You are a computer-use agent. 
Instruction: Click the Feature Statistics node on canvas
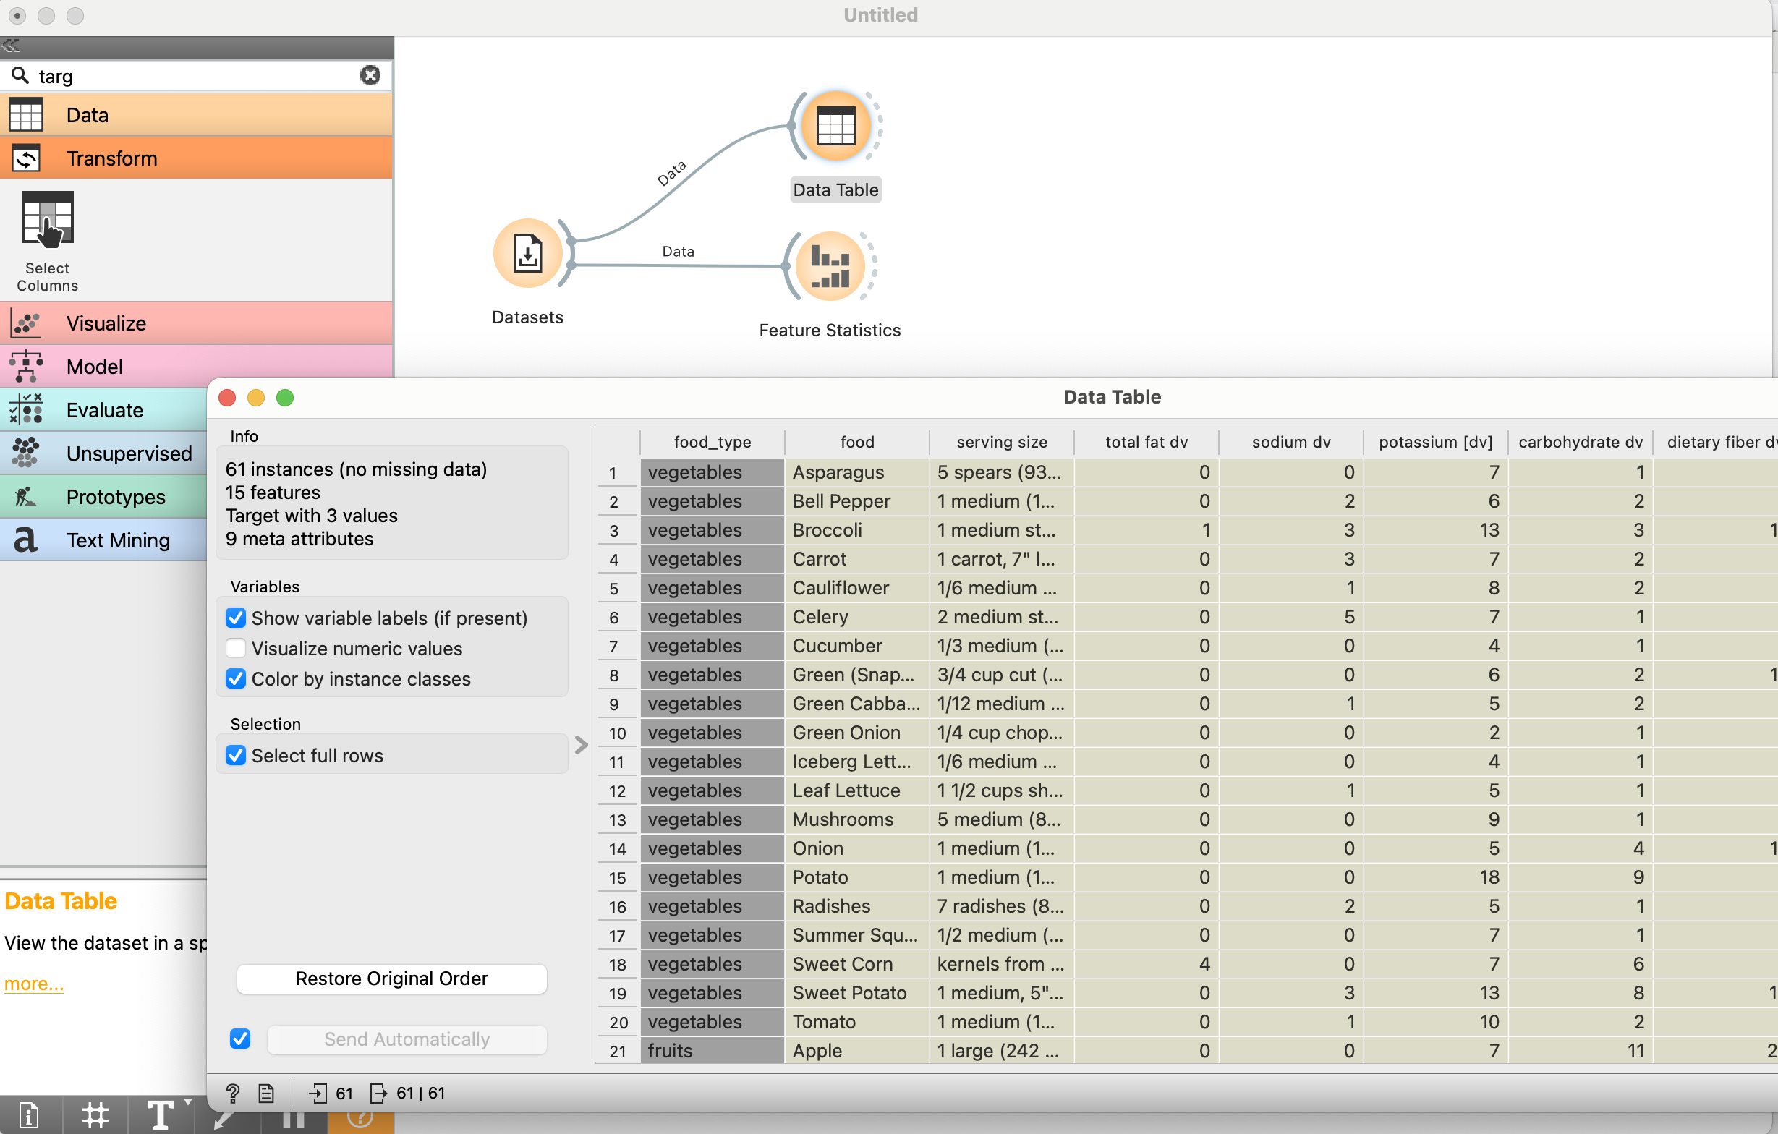tap(830, 266)
